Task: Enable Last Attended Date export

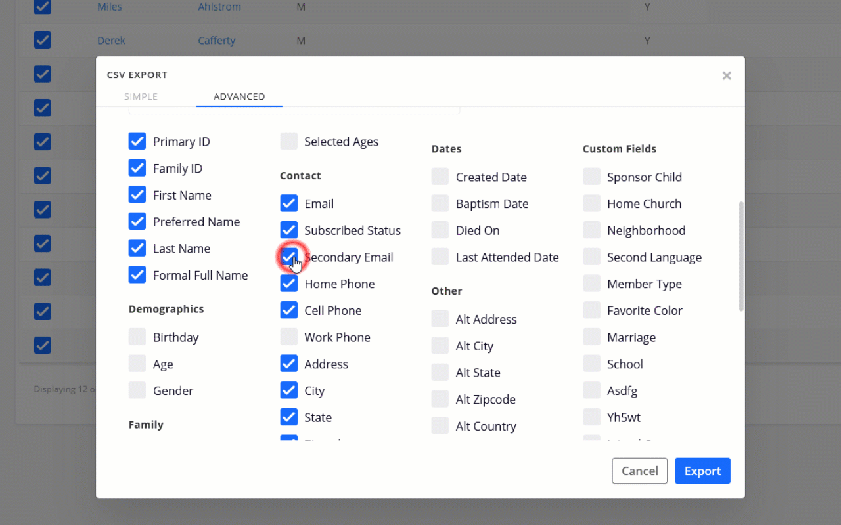Action: point(440,257)
